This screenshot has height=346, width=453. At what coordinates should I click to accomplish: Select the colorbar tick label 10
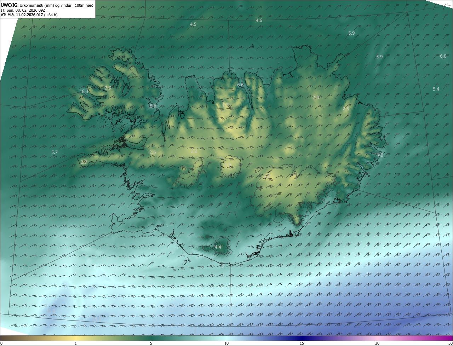226,343
